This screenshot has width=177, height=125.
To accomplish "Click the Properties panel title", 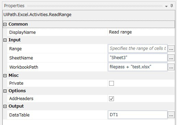I will click(x=14, y=6).
